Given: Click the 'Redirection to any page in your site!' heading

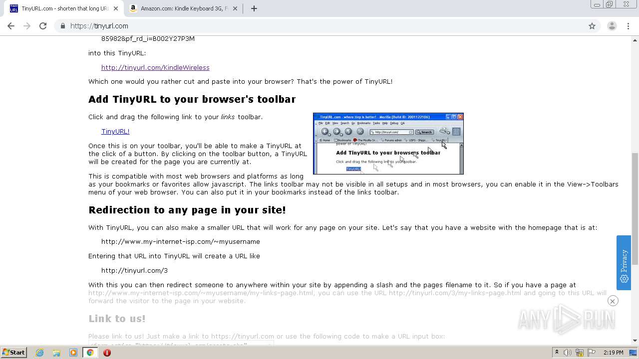Looking at the screenshot, I should [x=187, y=210].
